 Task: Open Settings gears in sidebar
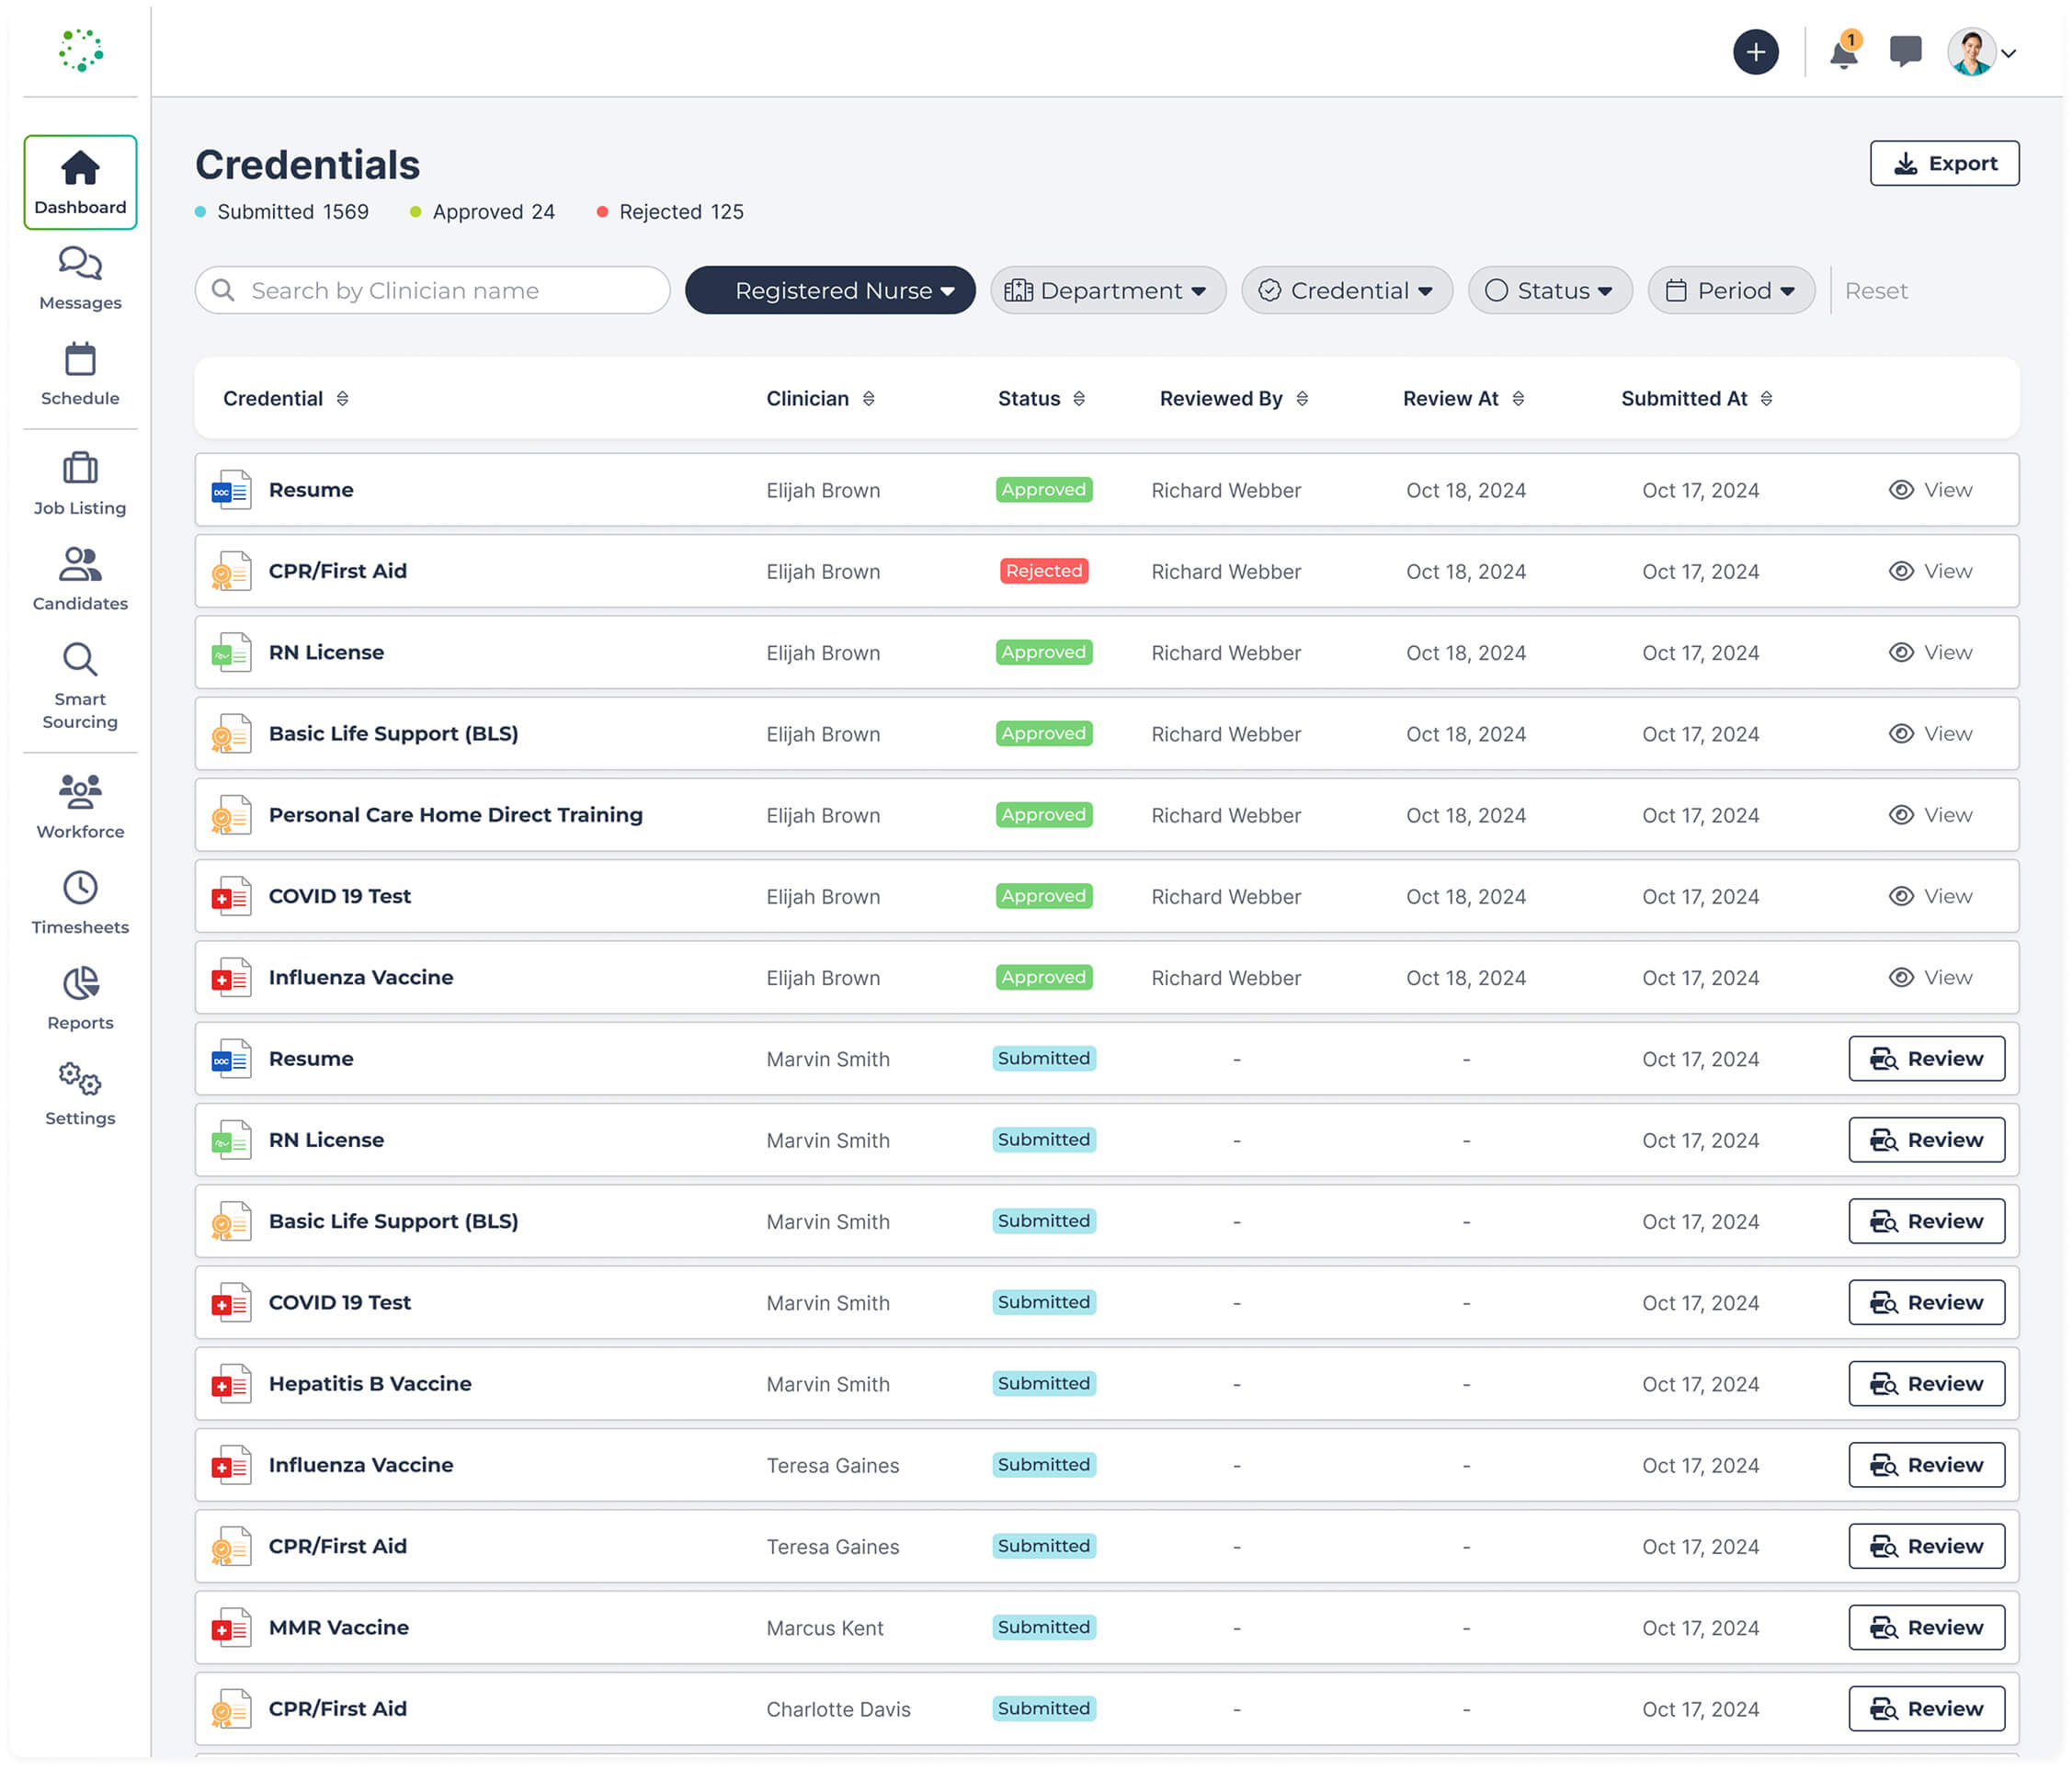[80, 1094]
